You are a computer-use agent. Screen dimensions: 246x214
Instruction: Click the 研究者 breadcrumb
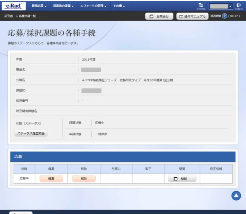(8, 16)
